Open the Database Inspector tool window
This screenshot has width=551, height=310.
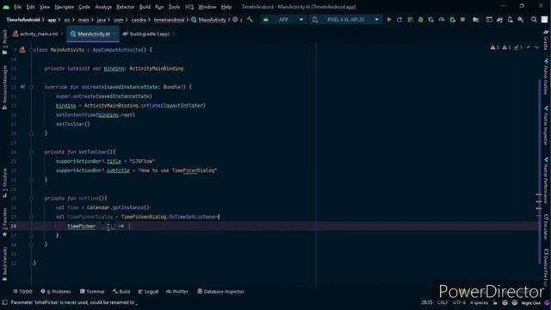coord(220,291)
